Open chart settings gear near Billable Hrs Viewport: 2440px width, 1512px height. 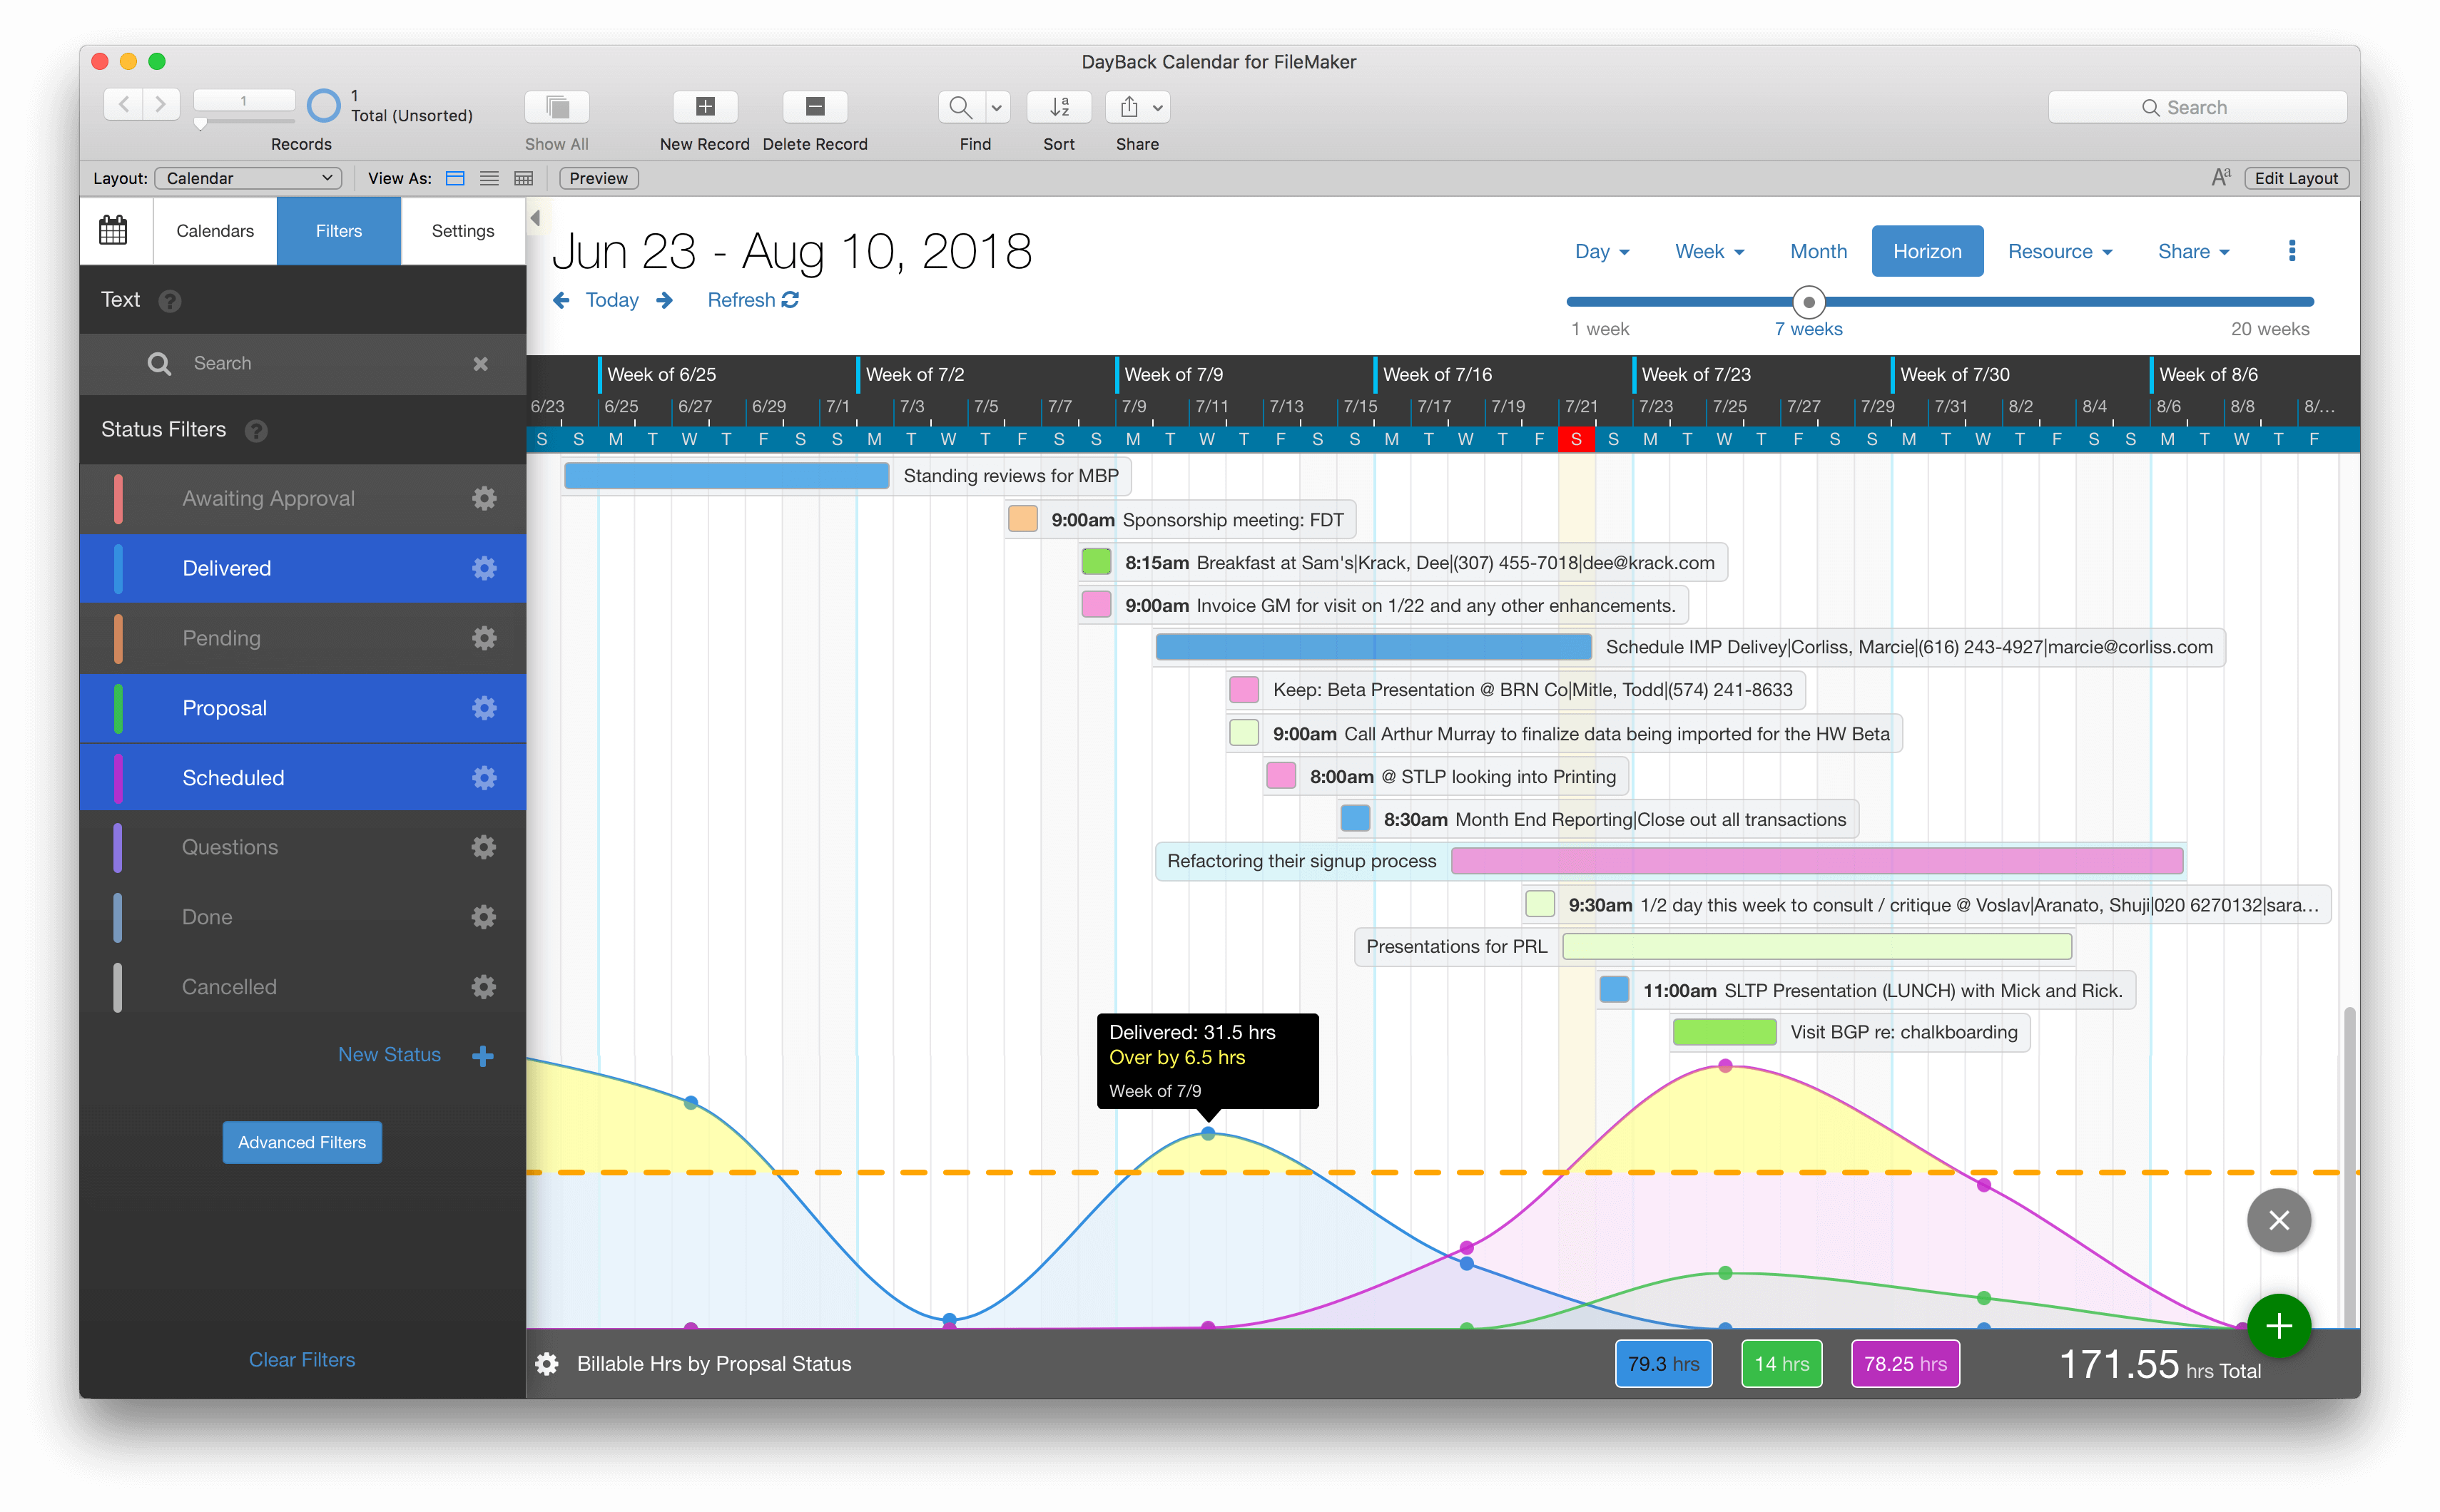[547, 1364]
